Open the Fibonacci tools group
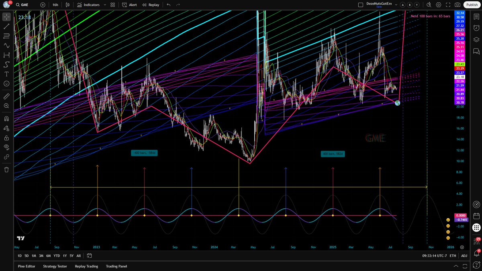The height and width of the screenshot is (271, 482). [6, 36]
